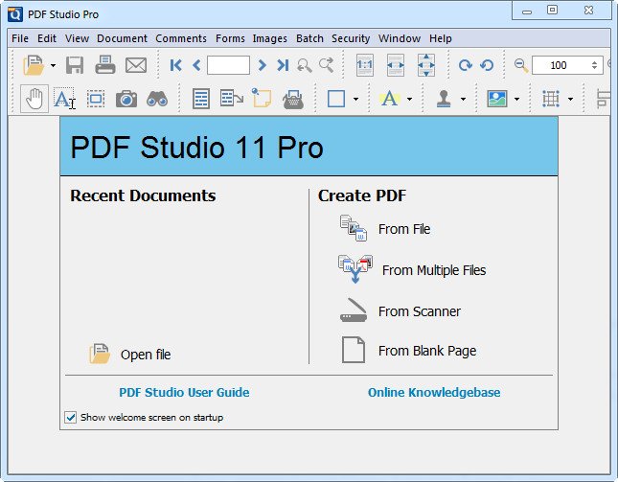618x482 pixels.
Task: Click the Fit to Width icon
Action: click(x=396, y=65)
